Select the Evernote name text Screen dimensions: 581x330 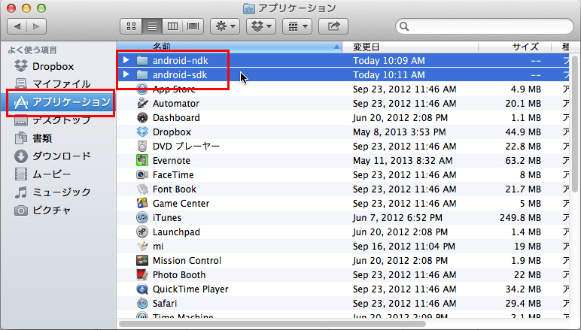[x=172, y=161]
